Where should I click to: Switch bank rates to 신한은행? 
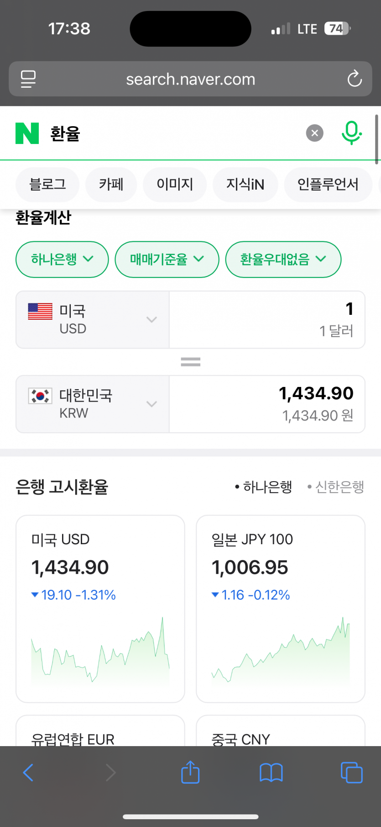point(336,487)
